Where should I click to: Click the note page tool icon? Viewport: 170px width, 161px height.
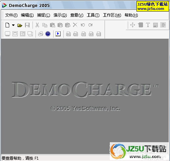click(140, 25)
